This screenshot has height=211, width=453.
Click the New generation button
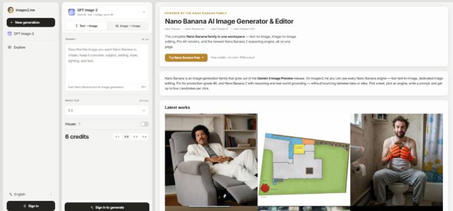point(31,23)
